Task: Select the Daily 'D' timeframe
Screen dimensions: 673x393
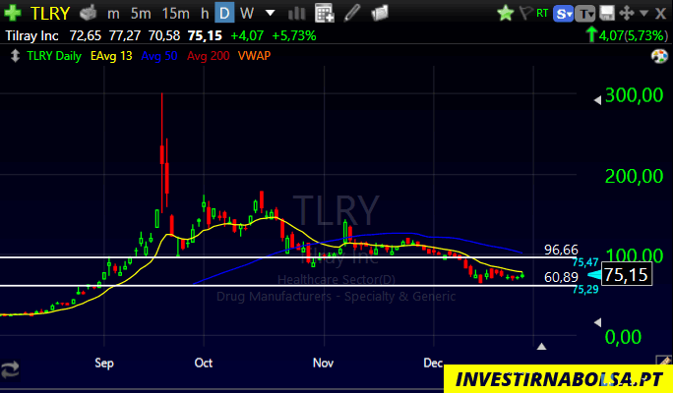Action: pos(224,14)
